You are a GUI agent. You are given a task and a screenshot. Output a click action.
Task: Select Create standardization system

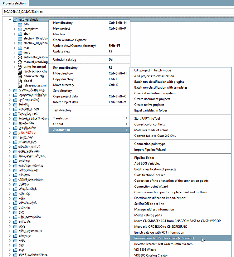coord(181,93)
